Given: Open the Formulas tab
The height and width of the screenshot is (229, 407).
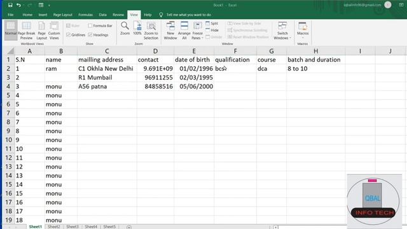Looking at the screenshot, I should coord(85,15).
